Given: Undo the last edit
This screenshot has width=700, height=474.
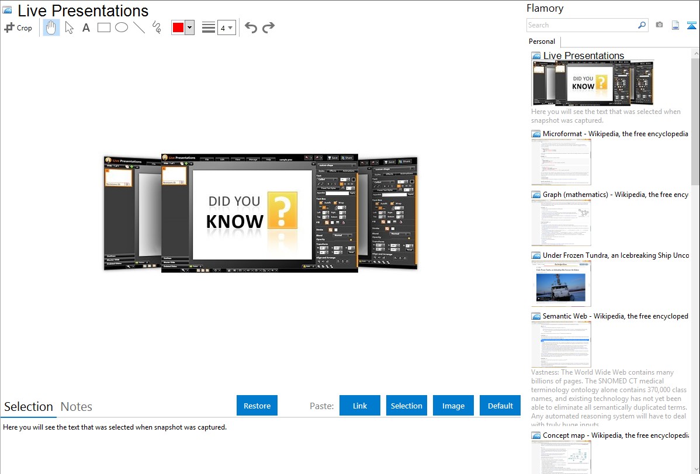Looking at the screenshot, I should coord(251,27).
